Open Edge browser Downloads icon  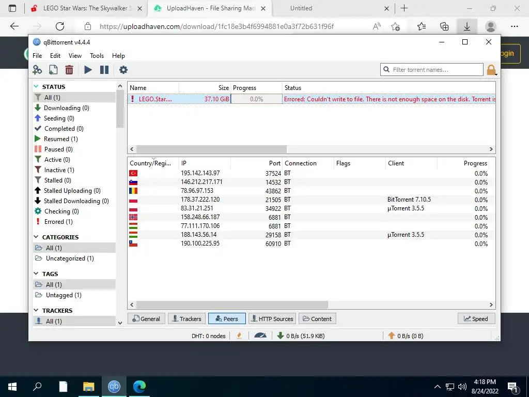point(467,26)
